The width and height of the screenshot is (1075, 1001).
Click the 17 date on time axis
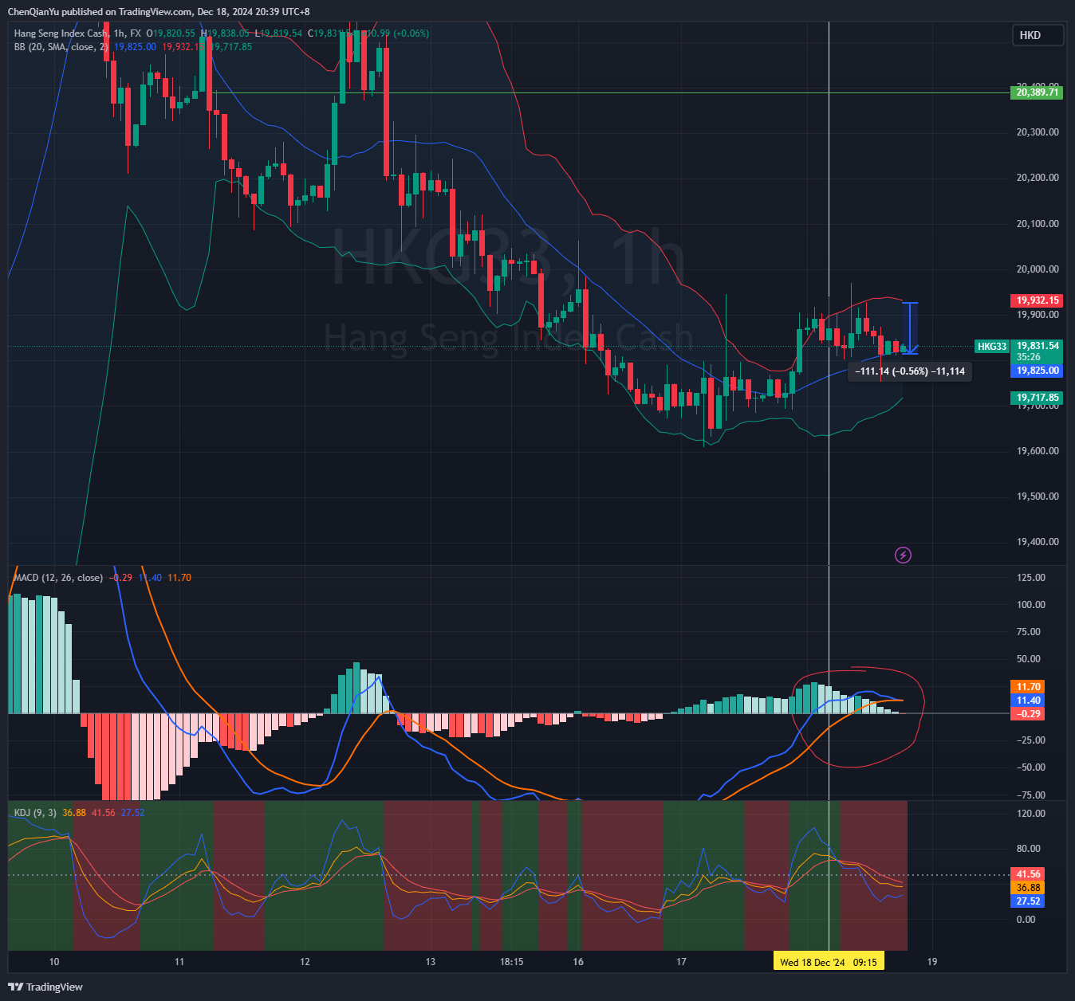[x=682, y=962]
